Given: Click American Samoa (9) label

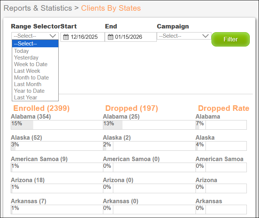Looking at the screenshot, I should 39,159.
